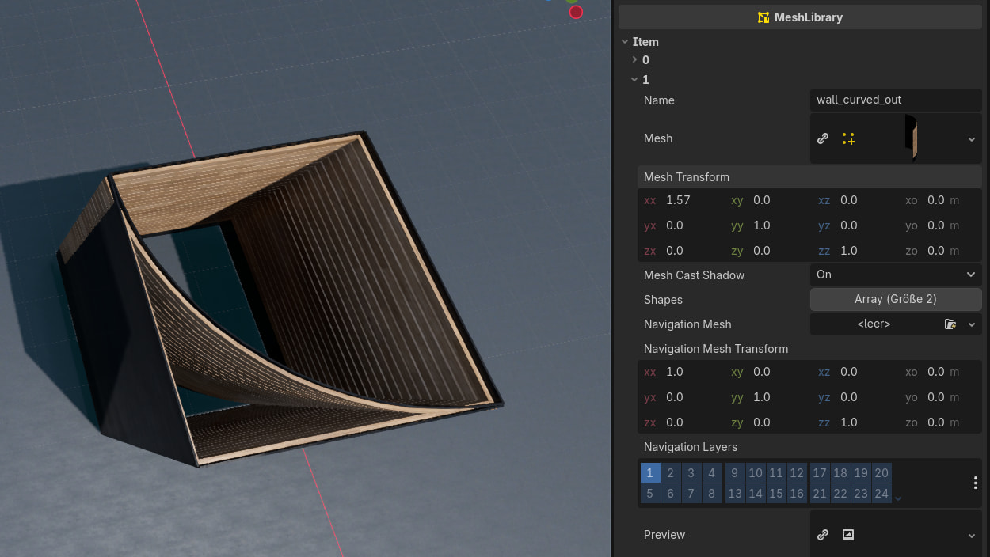
Task: Expand more navigation layers with small chevron
Action: [898, 498]
